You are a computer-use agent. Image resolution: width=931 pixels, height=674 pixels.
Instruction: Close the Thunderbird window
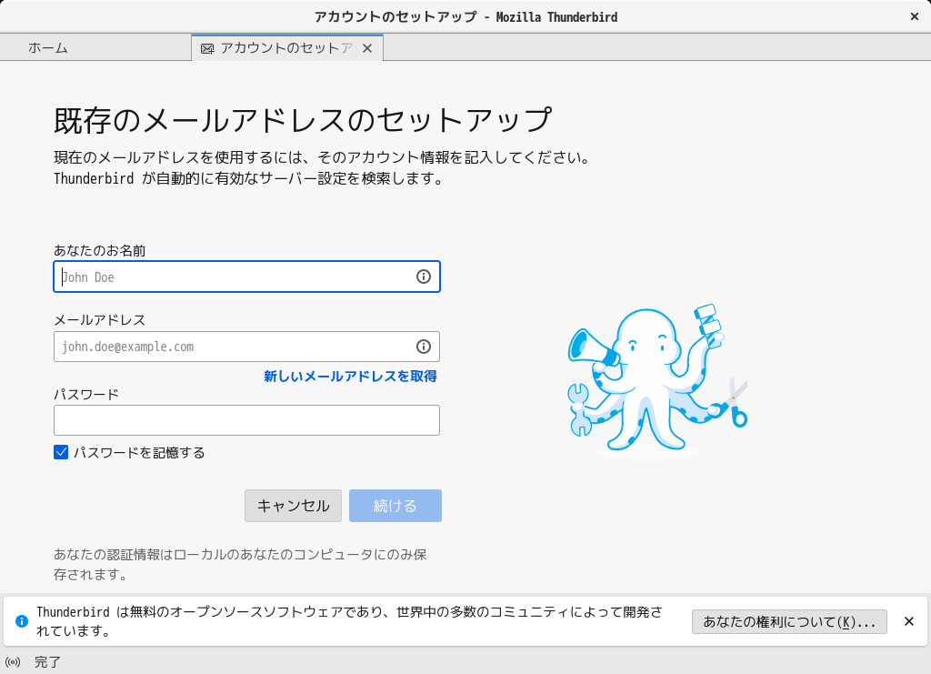915,16
